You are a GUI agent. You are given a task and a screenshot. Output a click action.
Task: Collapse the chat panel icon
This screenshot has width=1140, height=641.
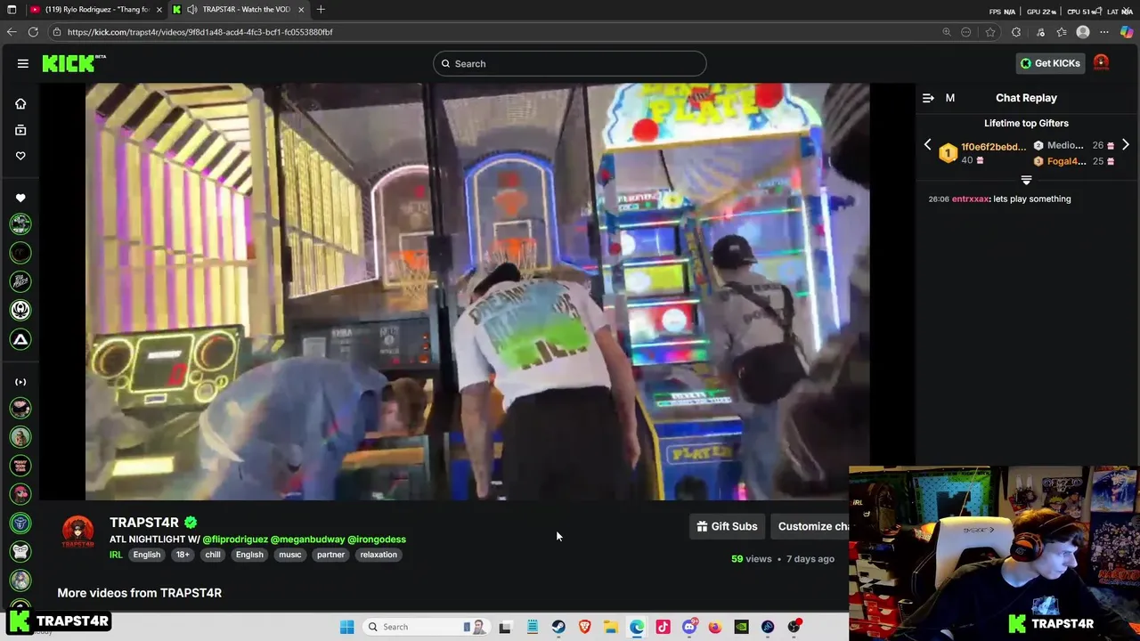(x=928, y=98)
